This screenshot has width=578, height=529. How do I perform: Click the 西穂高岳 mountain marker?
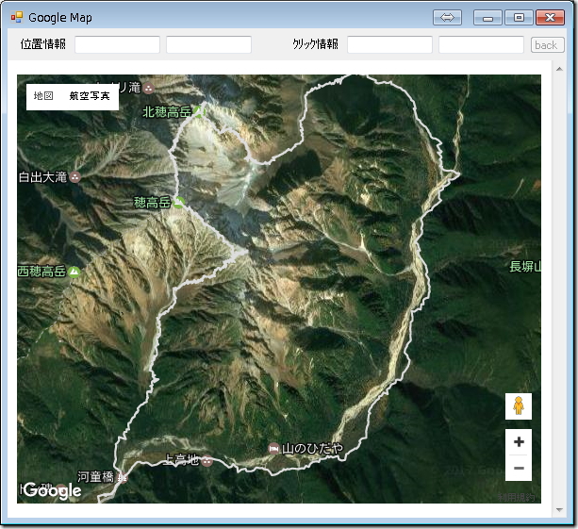pyautogui.click(x=74, y=272)
